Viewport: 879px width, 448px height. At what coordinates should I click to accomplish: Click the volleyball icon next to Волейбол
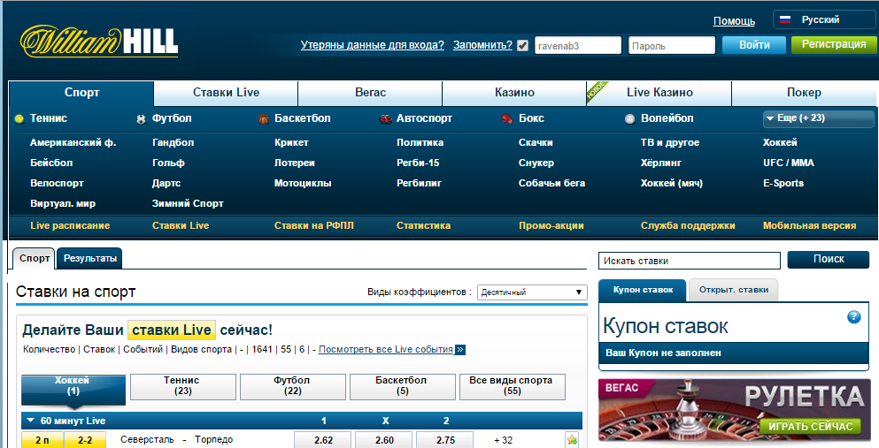pos(629,118)
